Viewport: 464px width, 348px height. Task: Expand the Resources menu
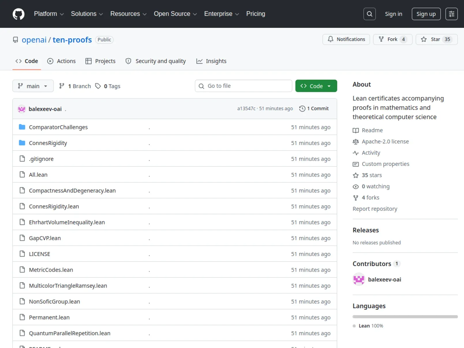click(128, 14)
